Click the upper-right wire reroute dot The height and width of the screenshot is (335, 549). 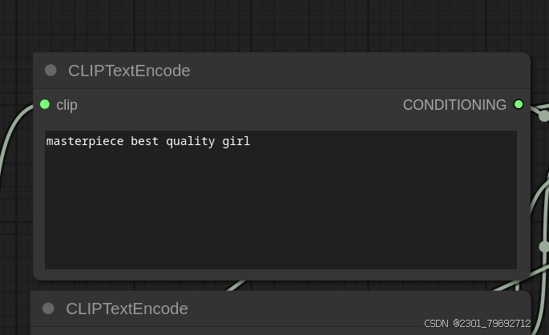pos(543,116)
